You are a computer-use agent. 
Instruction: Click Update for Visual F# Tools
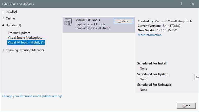[x=123, y=21]
